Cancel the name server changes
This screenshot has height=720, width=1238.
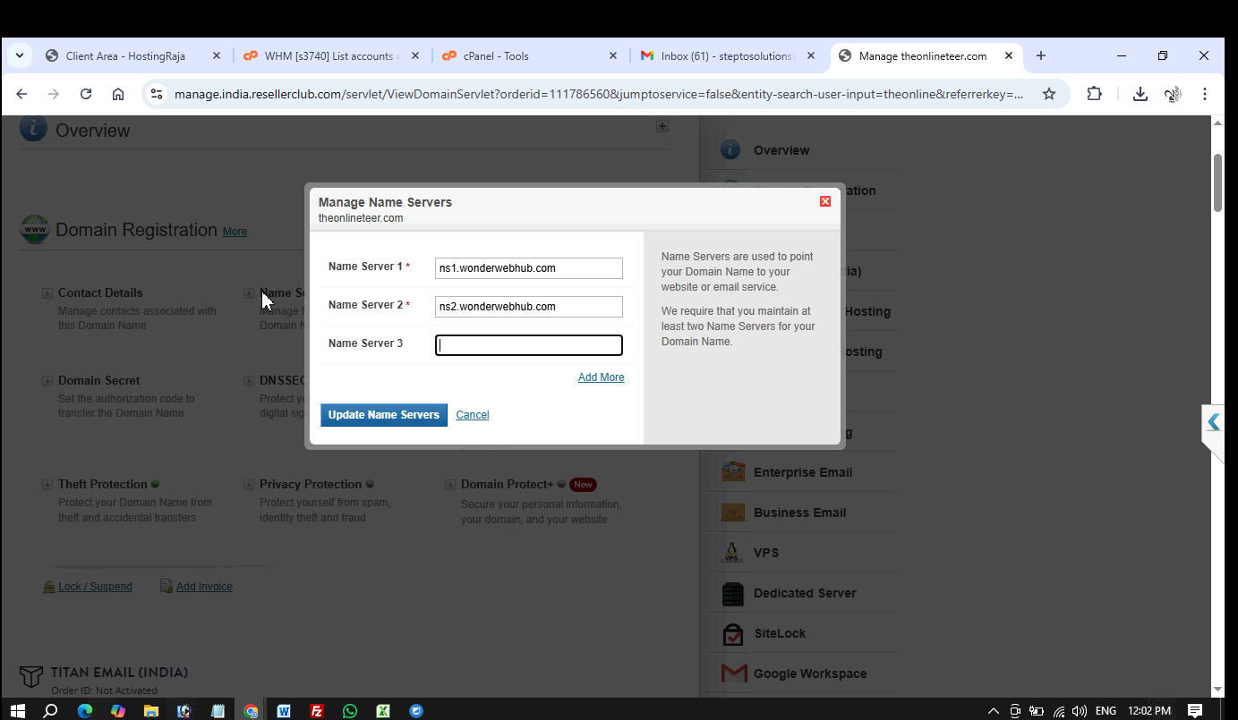click(x=472, y=415)
